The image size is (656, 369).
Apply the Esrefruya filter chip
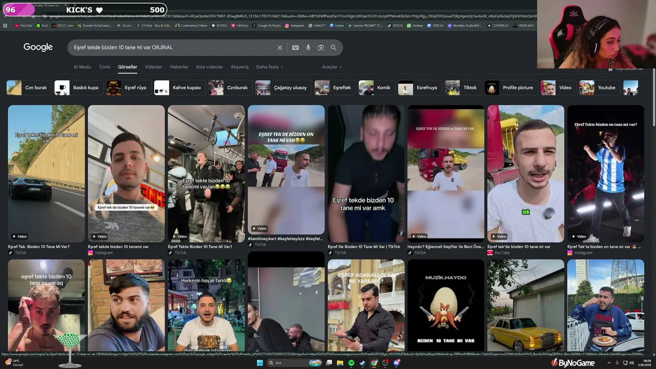(x=420, y=88)
